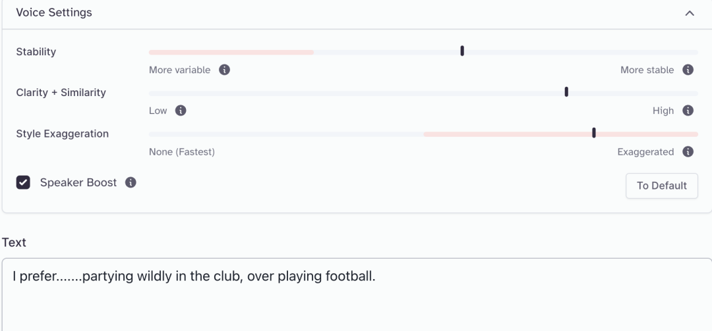
Task: Click the info icon next to Low
Action: point(181,111)
